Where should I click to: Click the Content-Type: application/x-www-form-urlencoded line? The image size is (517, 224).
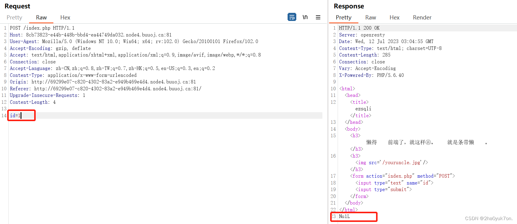pyautogui.click(x=73, y=75)
